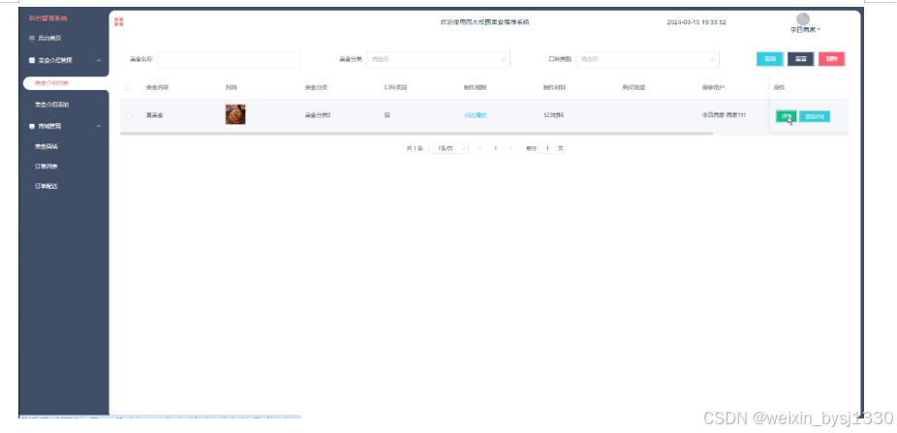Click the 制作材料 column header
The height and width of the screenshot is (433, 897).
pos(554,87)
